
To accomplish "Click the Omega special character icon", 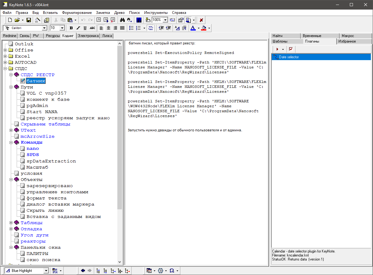I will point(172,271).
